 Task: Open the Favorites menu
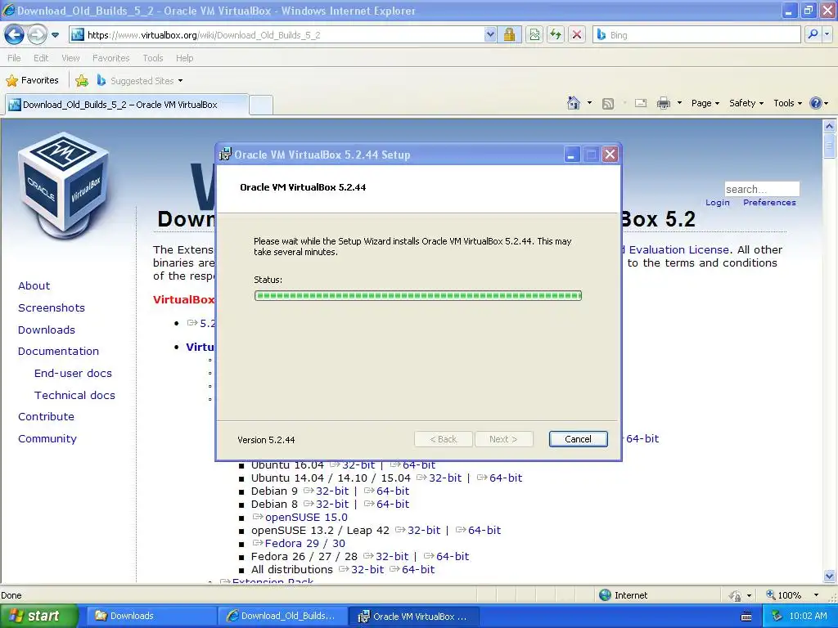pyautogui.click(x=110, y=58)
